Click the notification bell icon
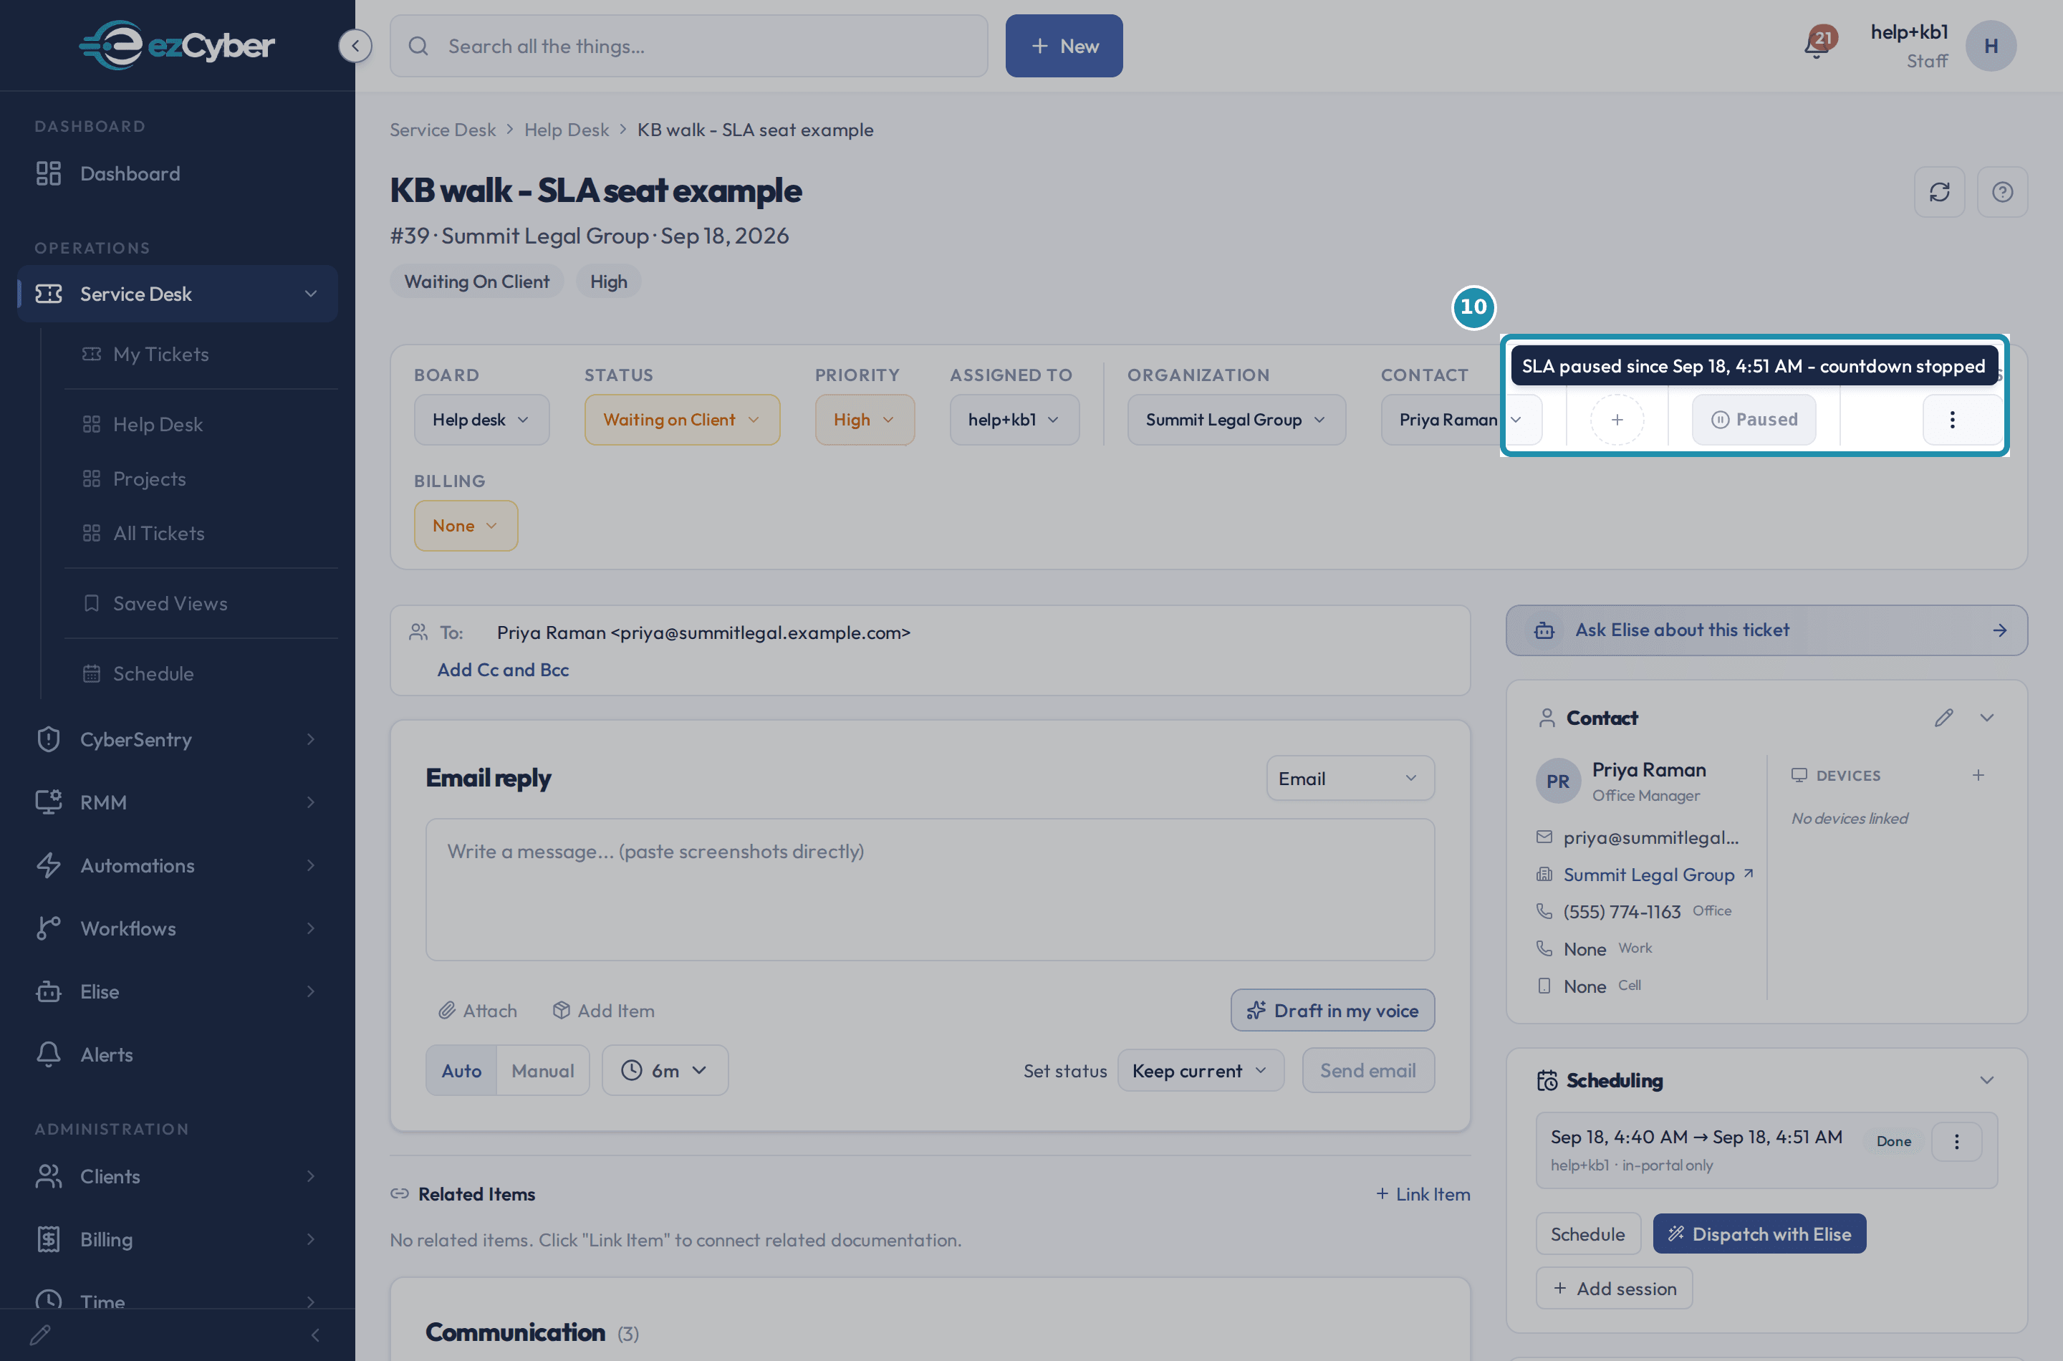 (1817, 45)
